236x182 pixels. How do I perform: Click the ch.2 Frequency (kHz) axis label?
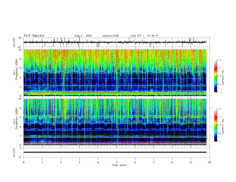(15, 122)
